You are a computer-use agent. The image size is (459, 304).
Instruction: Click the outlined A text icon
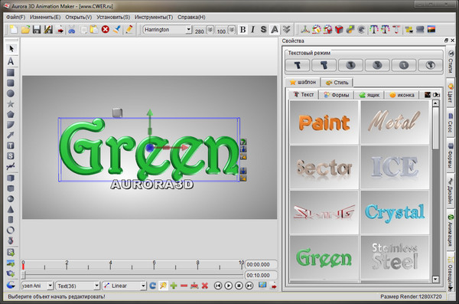(275, 30)
